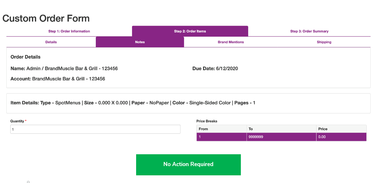Click the No Action Required button
The height and width of the screenshot is (183, 376).
pyautogui.click(x=188, y=164)
